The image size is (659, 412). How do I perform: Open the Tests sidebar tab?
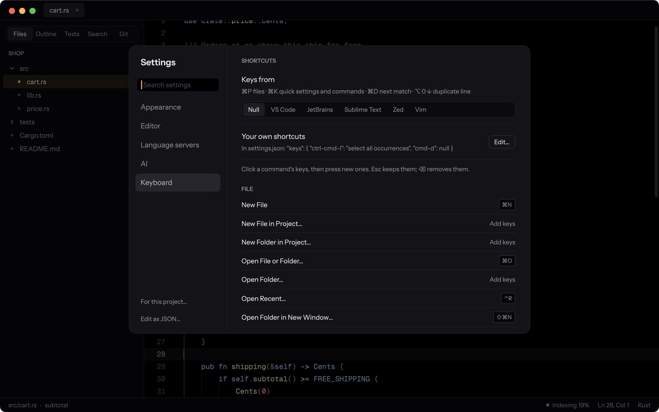(x=72, y=34)
